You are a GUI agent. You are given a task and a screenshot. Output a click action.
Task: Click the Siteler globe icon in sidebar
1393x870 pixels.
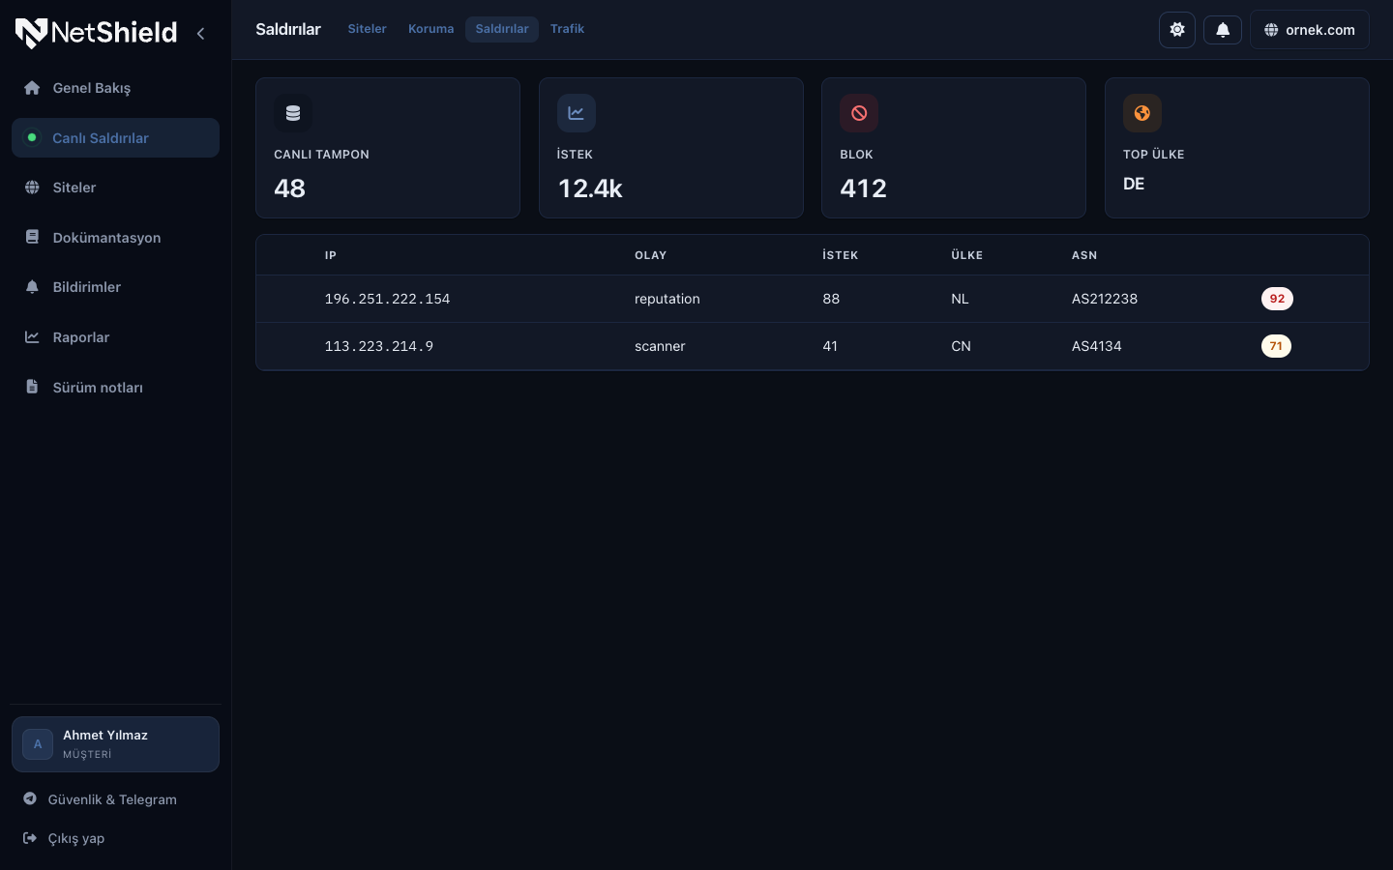pos(32,188)
